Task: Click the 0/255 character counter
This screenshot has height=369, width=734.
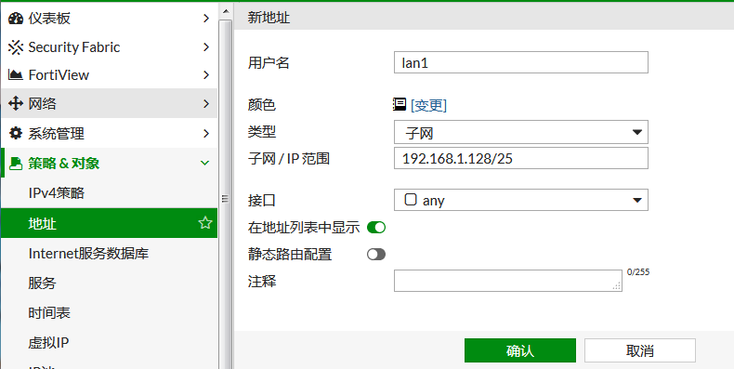Action: [x=638, y=272]
